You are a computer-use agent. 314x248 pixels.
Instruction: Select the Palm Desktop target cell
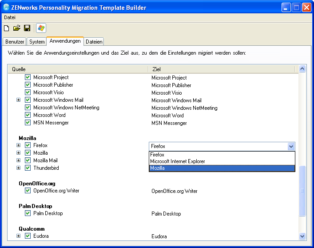point(166,214)
